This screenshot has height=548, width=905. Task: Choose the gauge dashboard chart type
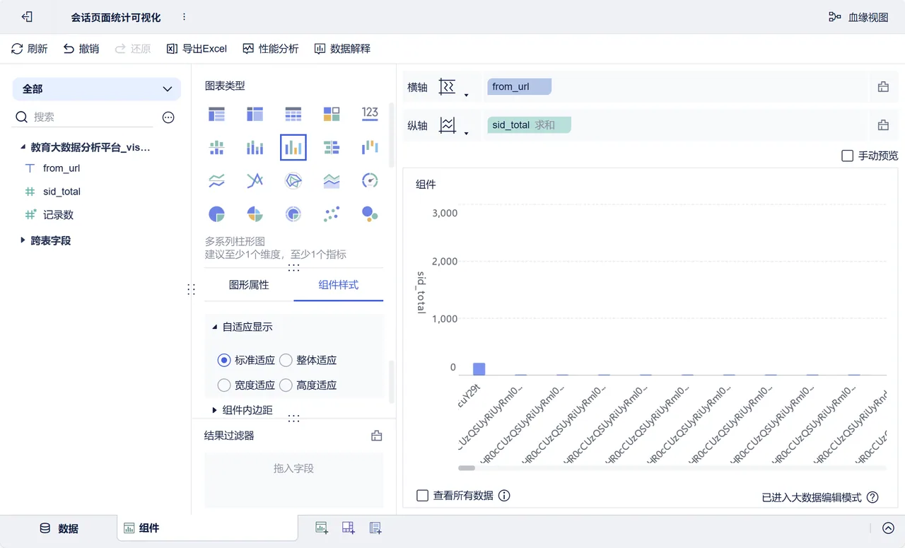370,181
